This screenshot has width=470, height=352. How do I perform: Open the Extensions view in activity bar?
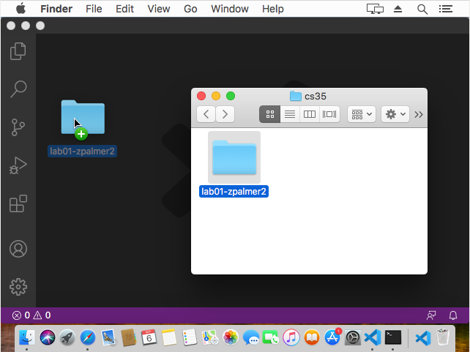(x=18, y=204)
